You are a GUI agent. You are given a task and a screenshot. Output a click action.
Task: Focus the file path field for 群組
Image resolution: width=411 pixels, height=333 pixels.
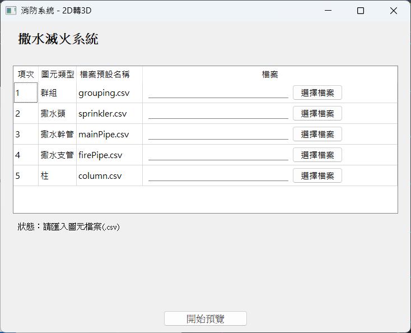coord(218,93)
